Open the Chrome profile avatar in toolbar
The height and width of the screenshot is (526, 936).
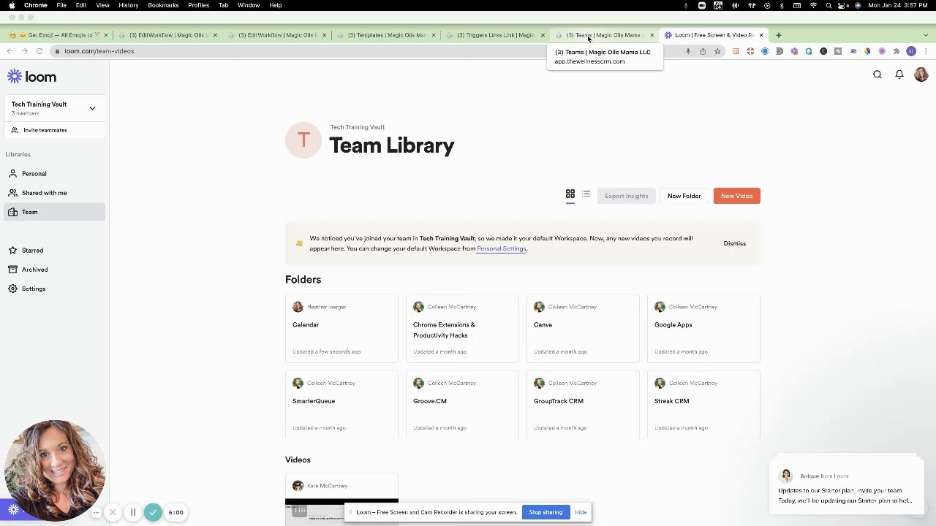coord(911,51)
